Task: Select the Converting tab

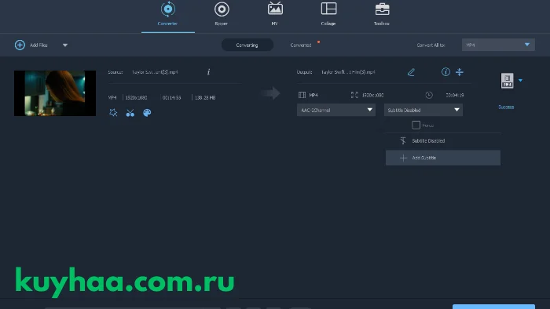Action: 247,45
